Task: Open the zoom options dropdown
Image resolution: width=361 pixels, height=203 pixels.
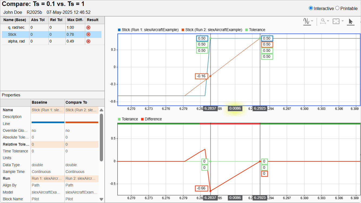Action: (x=328, y=21)
